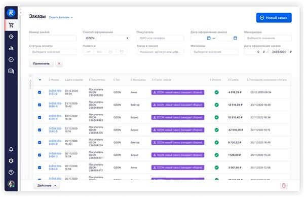The height and width of the screenshot is (197, 304).
Task: Open the Статусы оплаты dropdown
Action: (x=53, y=52)
